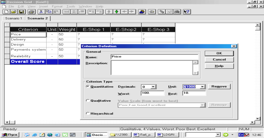Click the document icon left of File menu
Image resolution: width=264 pixels, height=138 pixels.
pyautogui.click(x=4, y=6)
